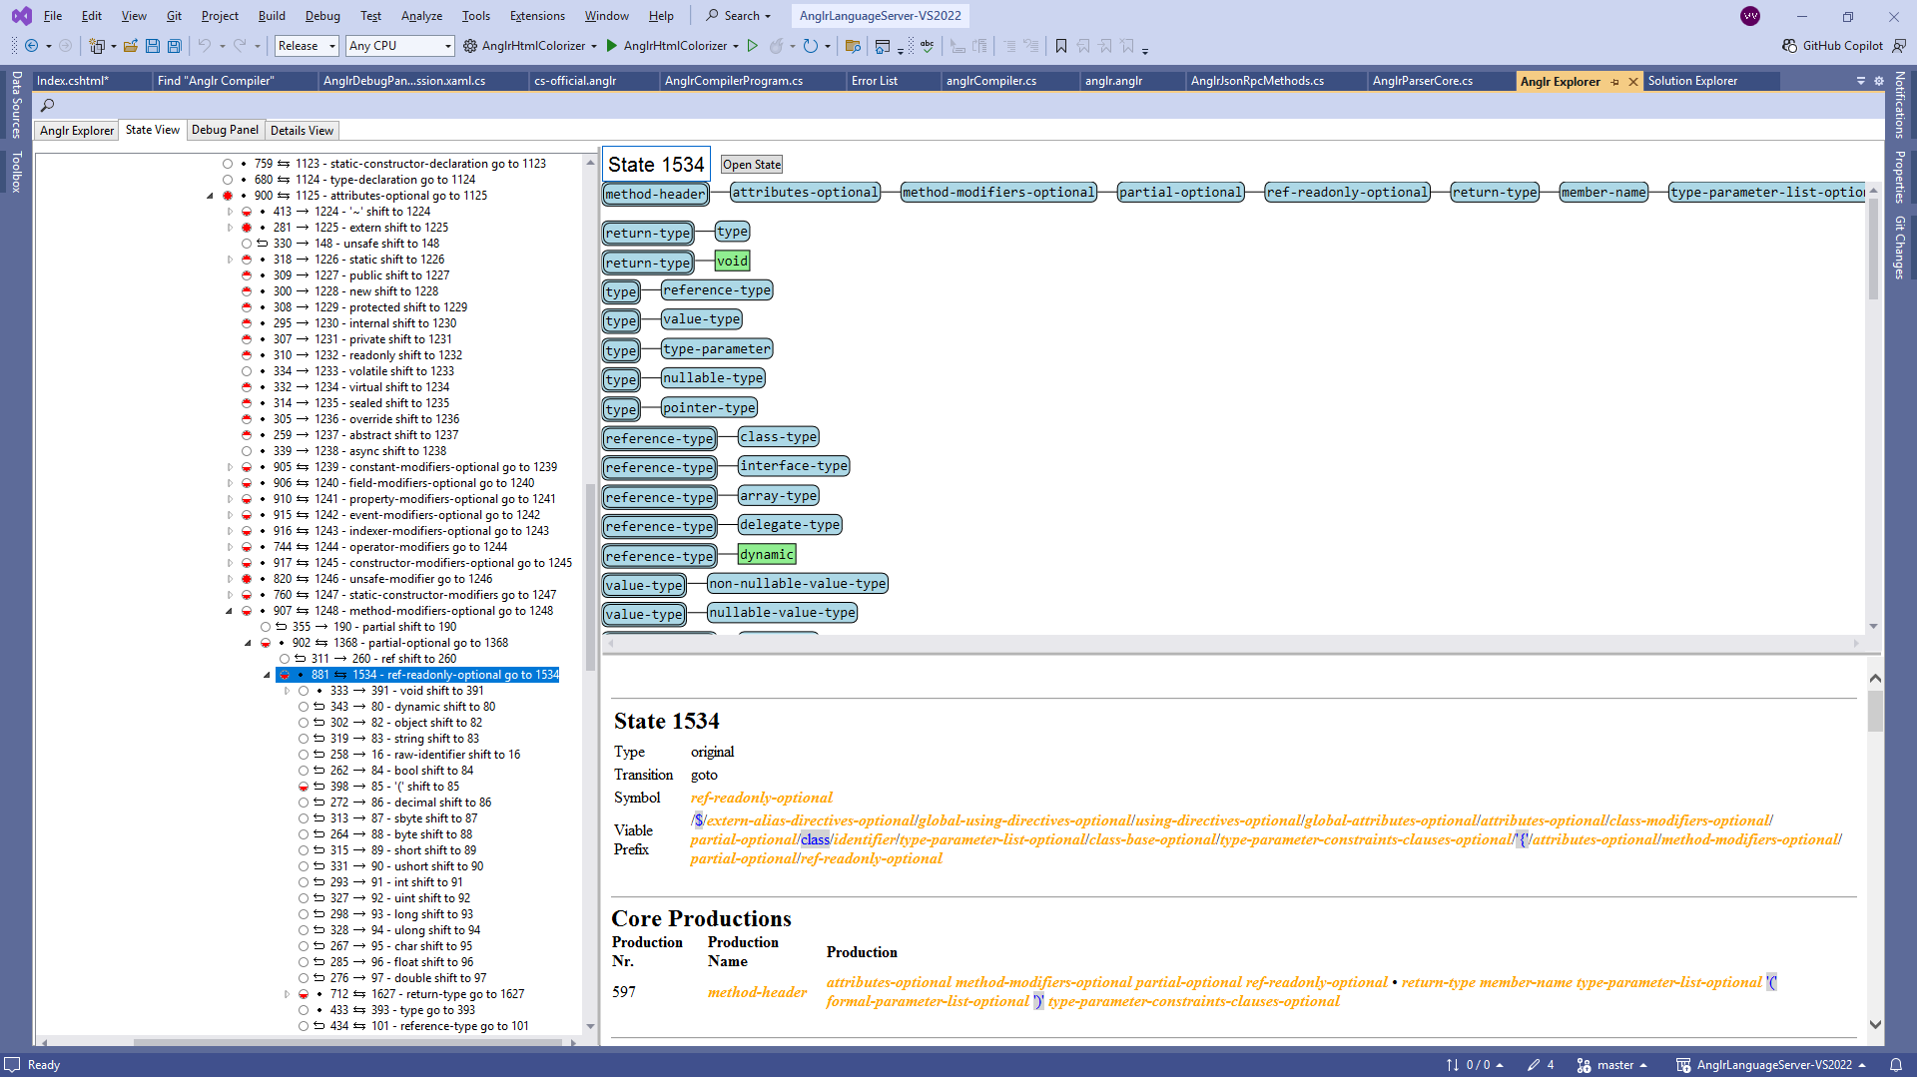The image size is (1917, 1078).
Task: Toggle the marker on row 1123 static-constructor-declaration
Action: [228, 164]
